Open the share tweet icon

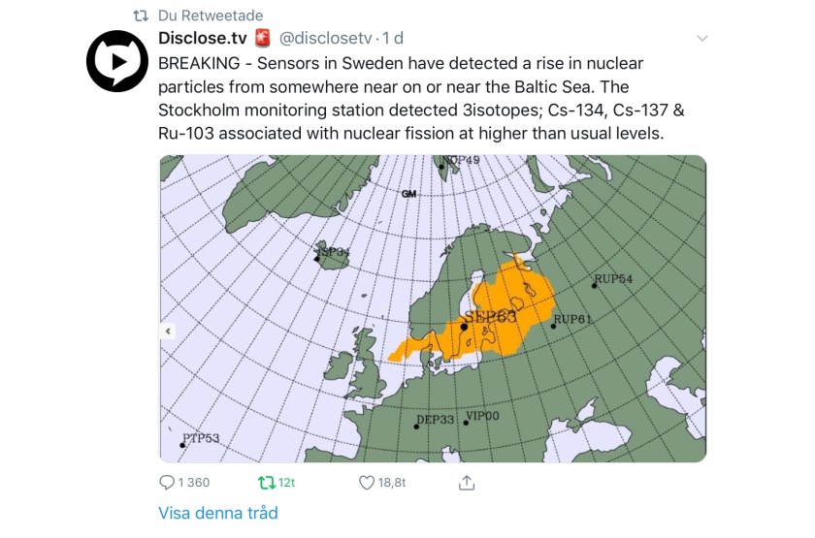(466, 482)
